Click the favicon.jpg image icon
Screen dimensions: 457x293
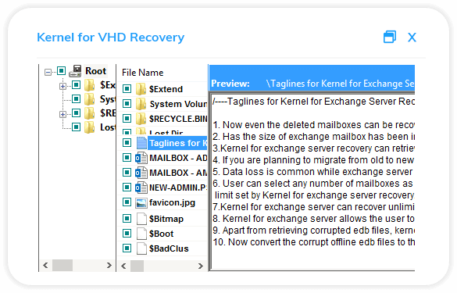[x=141, y=203]
